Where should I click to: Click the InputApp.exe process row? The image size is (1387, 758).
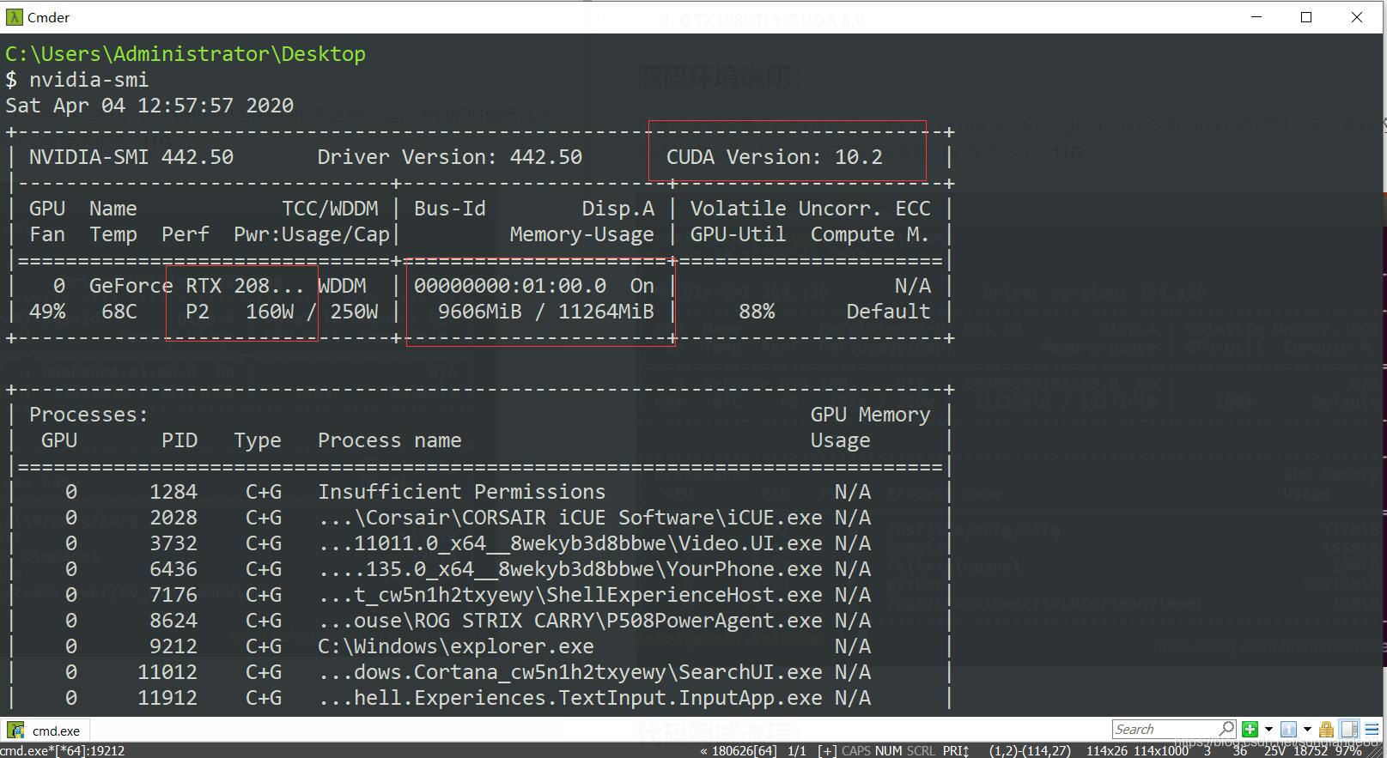click(x=479, y=698)
